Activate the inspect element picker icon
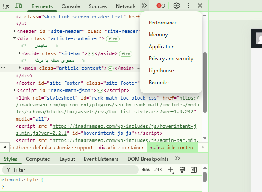The height and width of the screenshot is (192, 262). pyautogui.click(x=6, y=6)
